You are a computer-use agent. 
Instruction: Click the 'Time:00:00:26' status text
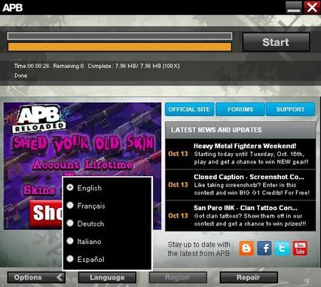32,66
